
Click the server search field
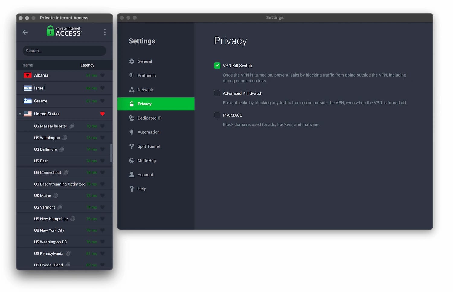(64, 51)
